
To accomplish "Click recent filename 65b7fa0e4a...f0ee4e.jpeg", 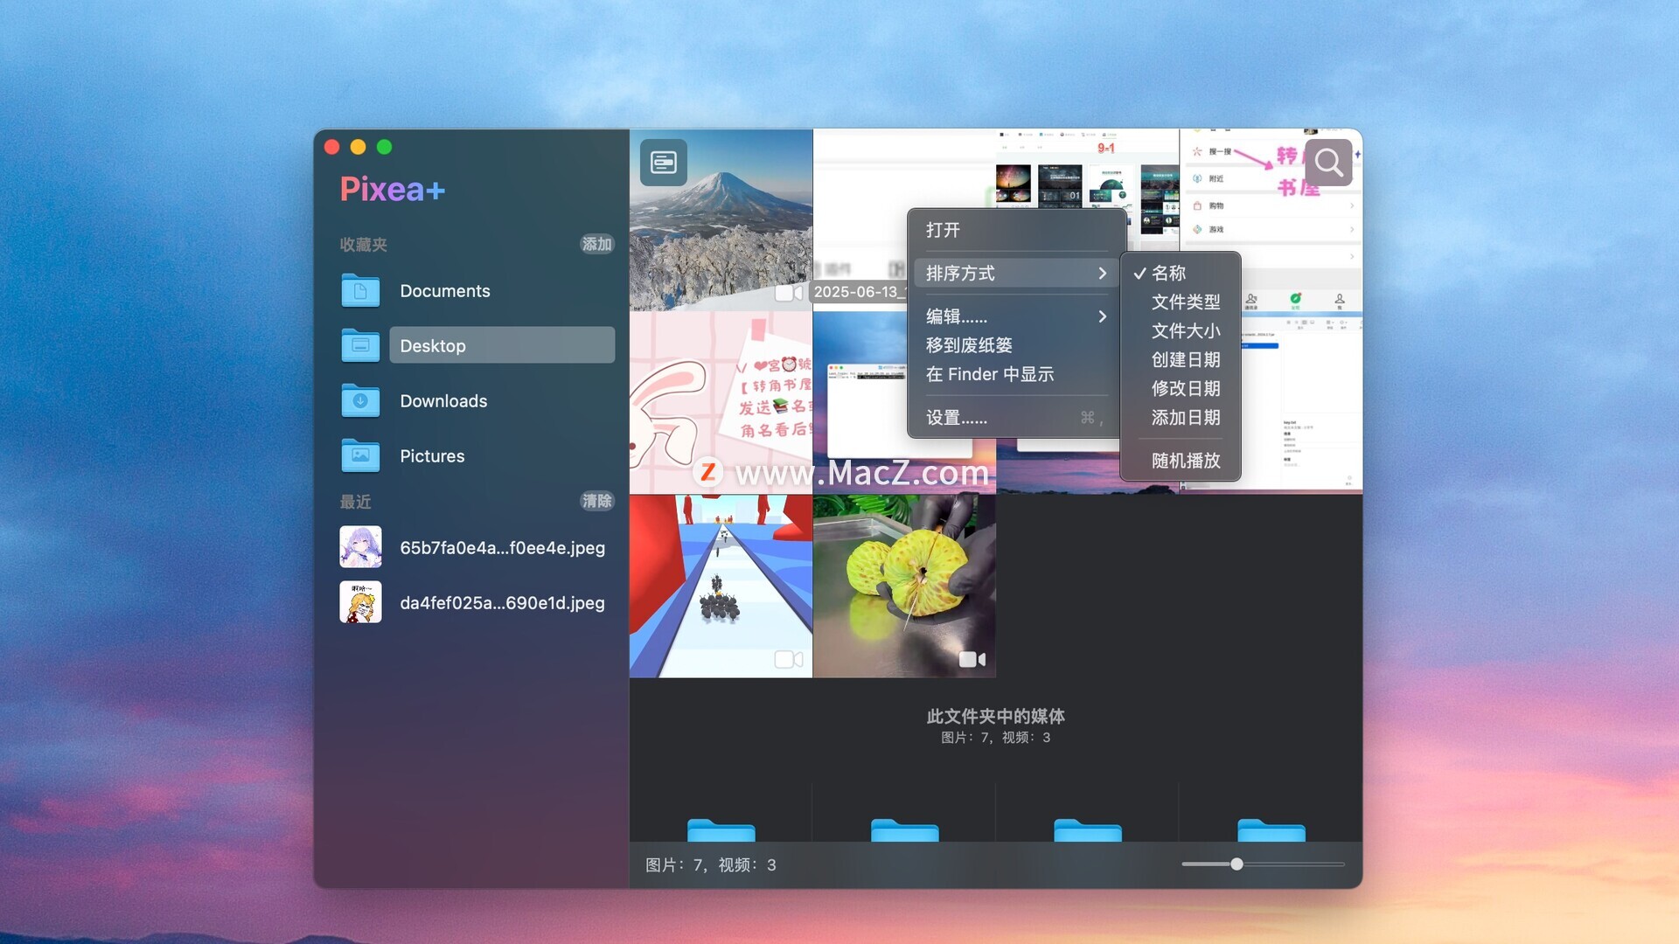I will point(502,548).
